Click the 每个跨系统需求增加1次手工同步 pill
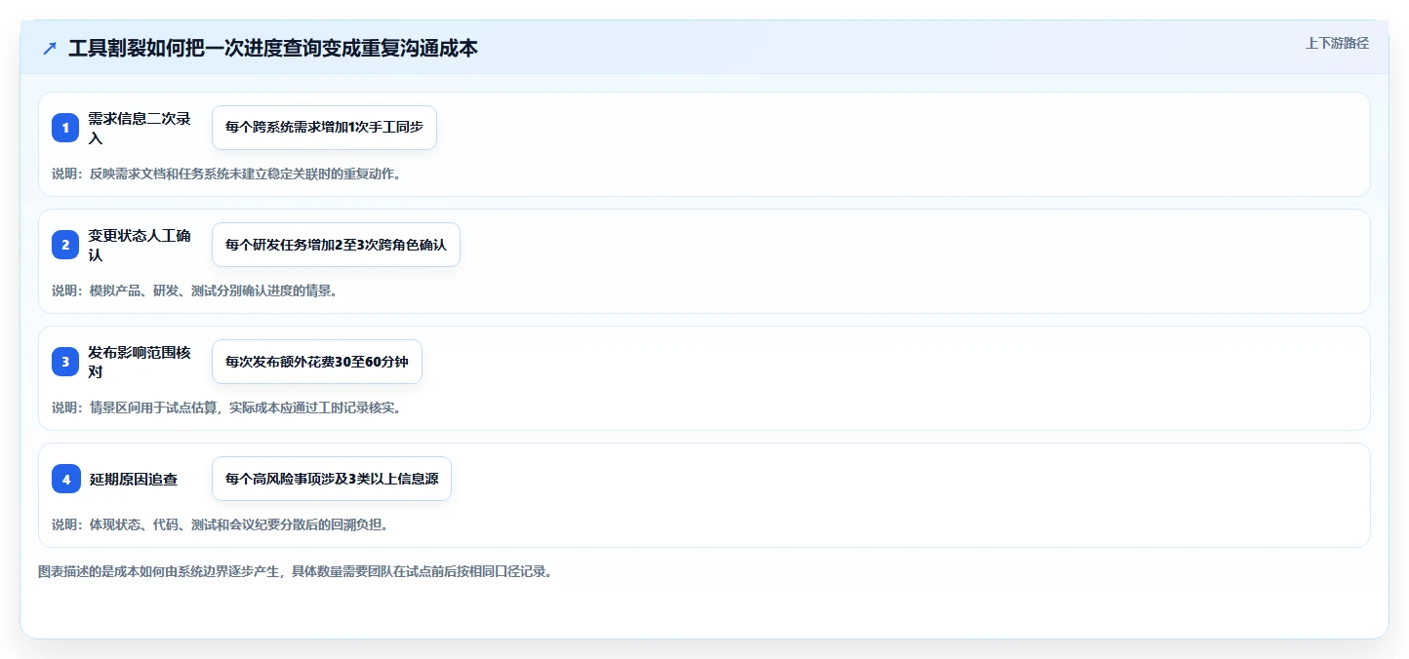The width and height of the screenshot is (1409, 659). click(324, 128)
